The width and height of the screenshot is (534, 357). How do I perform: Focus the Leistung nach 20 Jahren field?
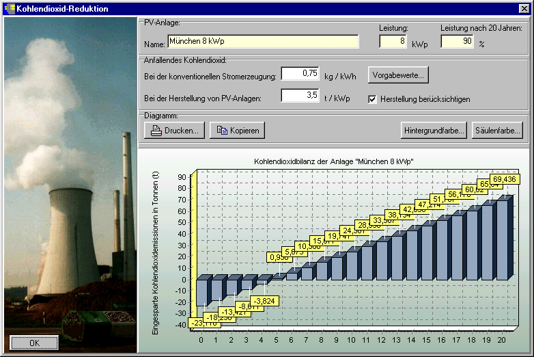coord(458,42)
